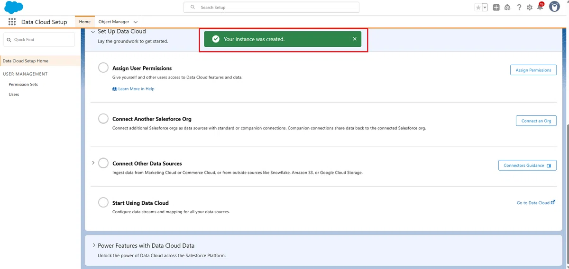Follow the Go to Data Cloud link
Screen dimensions: 569x269
pyautogui.click(x=533, y=203)
